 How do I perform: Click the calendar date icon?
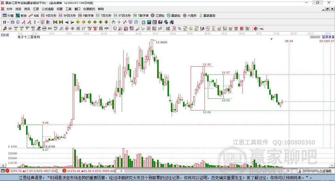pos(143,22)
